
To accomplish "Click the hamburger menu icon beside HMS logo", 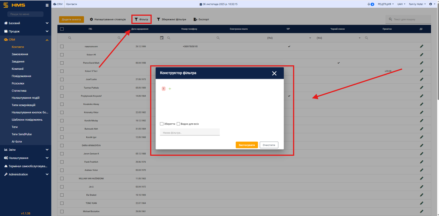I will point(47,5).
